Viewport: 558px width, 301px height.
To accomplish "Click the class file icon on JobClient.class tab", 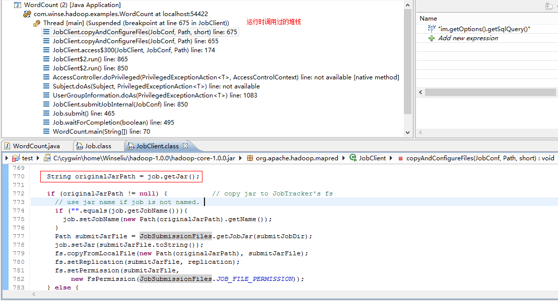I will 131,146.
